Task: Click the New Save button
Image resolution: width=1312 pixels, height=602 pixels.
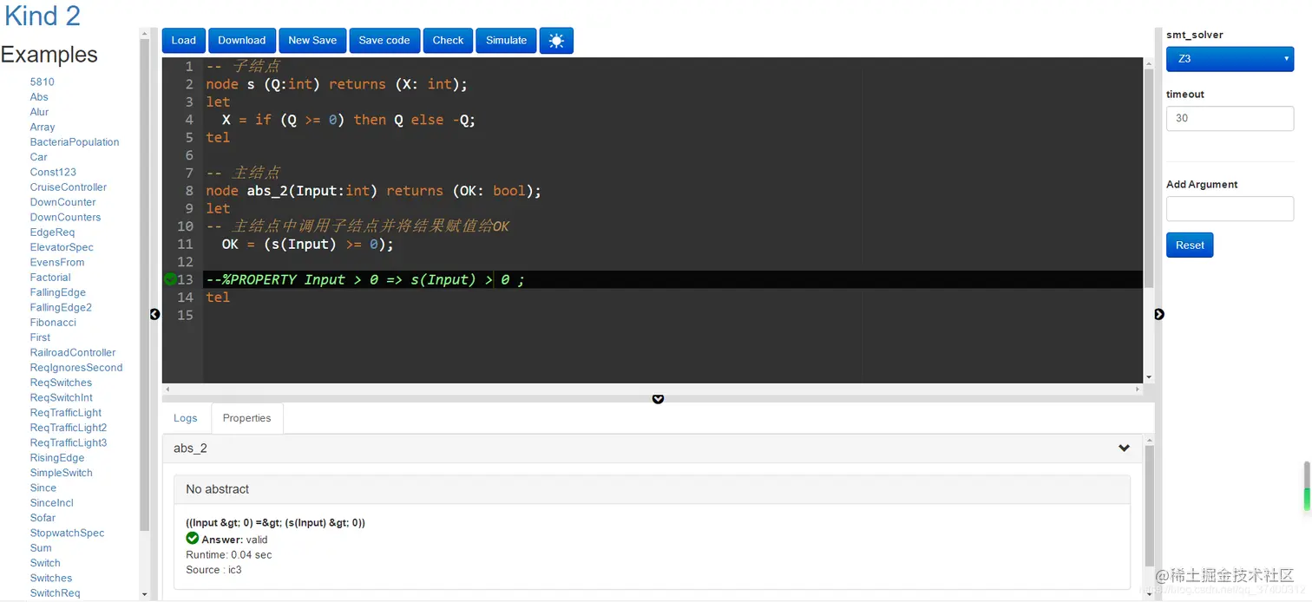Action: [312, 41]
